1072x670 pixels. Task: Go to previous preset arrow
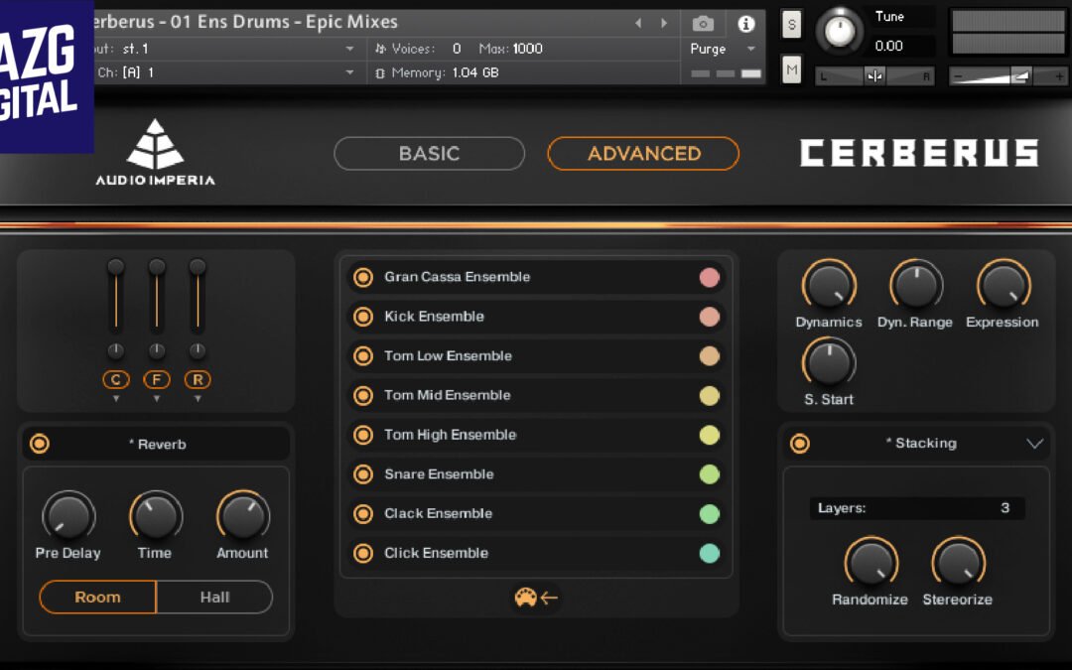tap(638, 23)
